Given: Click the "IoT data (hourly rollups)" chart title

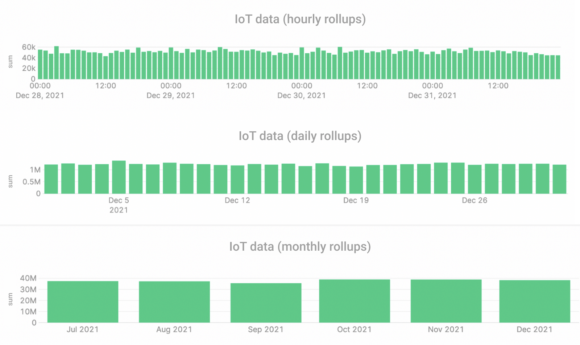Looking at the screenshot, I should point(300,19).
